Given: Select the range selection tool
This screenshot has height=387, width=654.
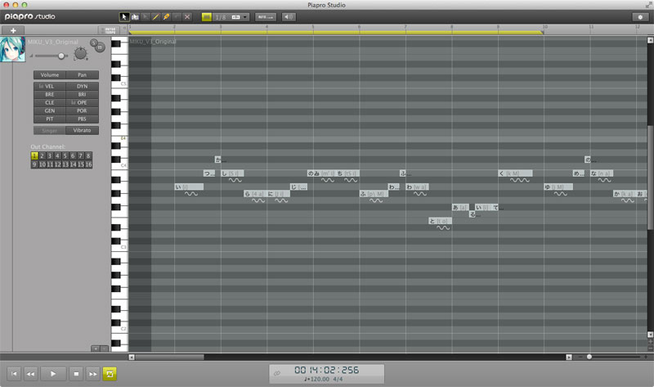Looking at the screenshot, I should click(x=135, y=17).
